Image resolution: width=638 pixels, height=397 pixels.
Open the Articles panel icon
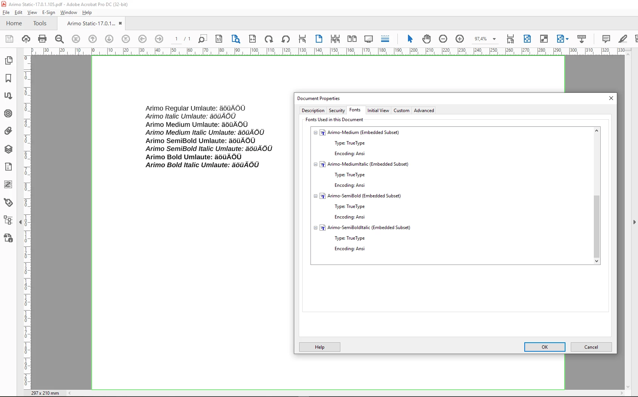coord(8,96)
